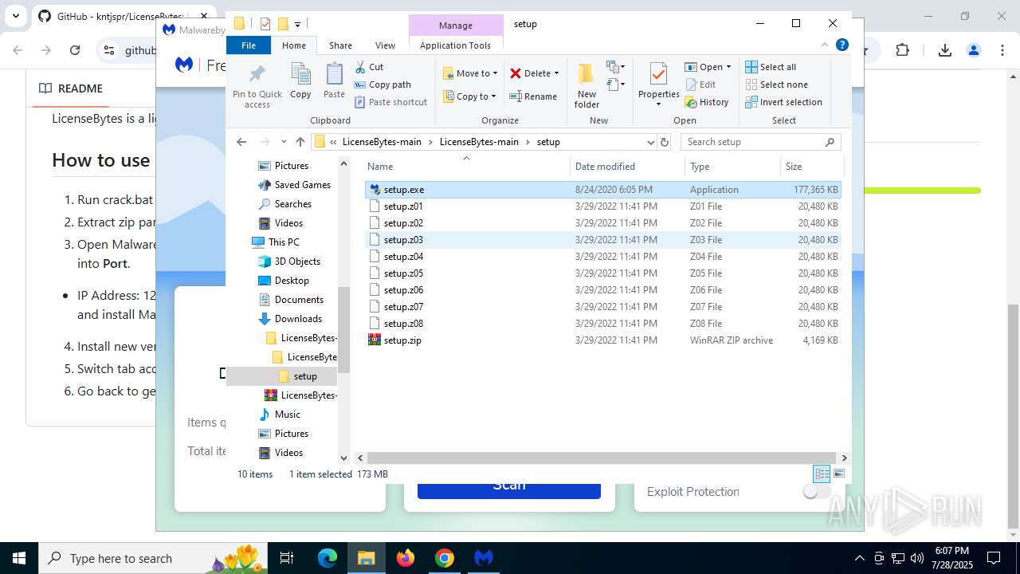The width and height of the screenshot is (1020, 574).
Task: Click Select none in ribbon
Action: pyautogui.click(x=776, y=85)
